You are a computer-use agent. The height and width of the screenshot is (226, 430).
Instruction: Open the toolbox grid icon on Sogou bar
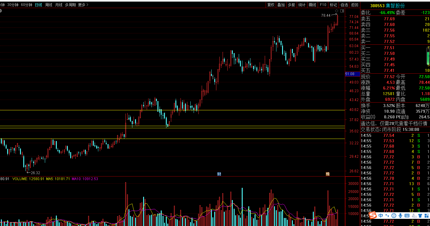point(426,215)
